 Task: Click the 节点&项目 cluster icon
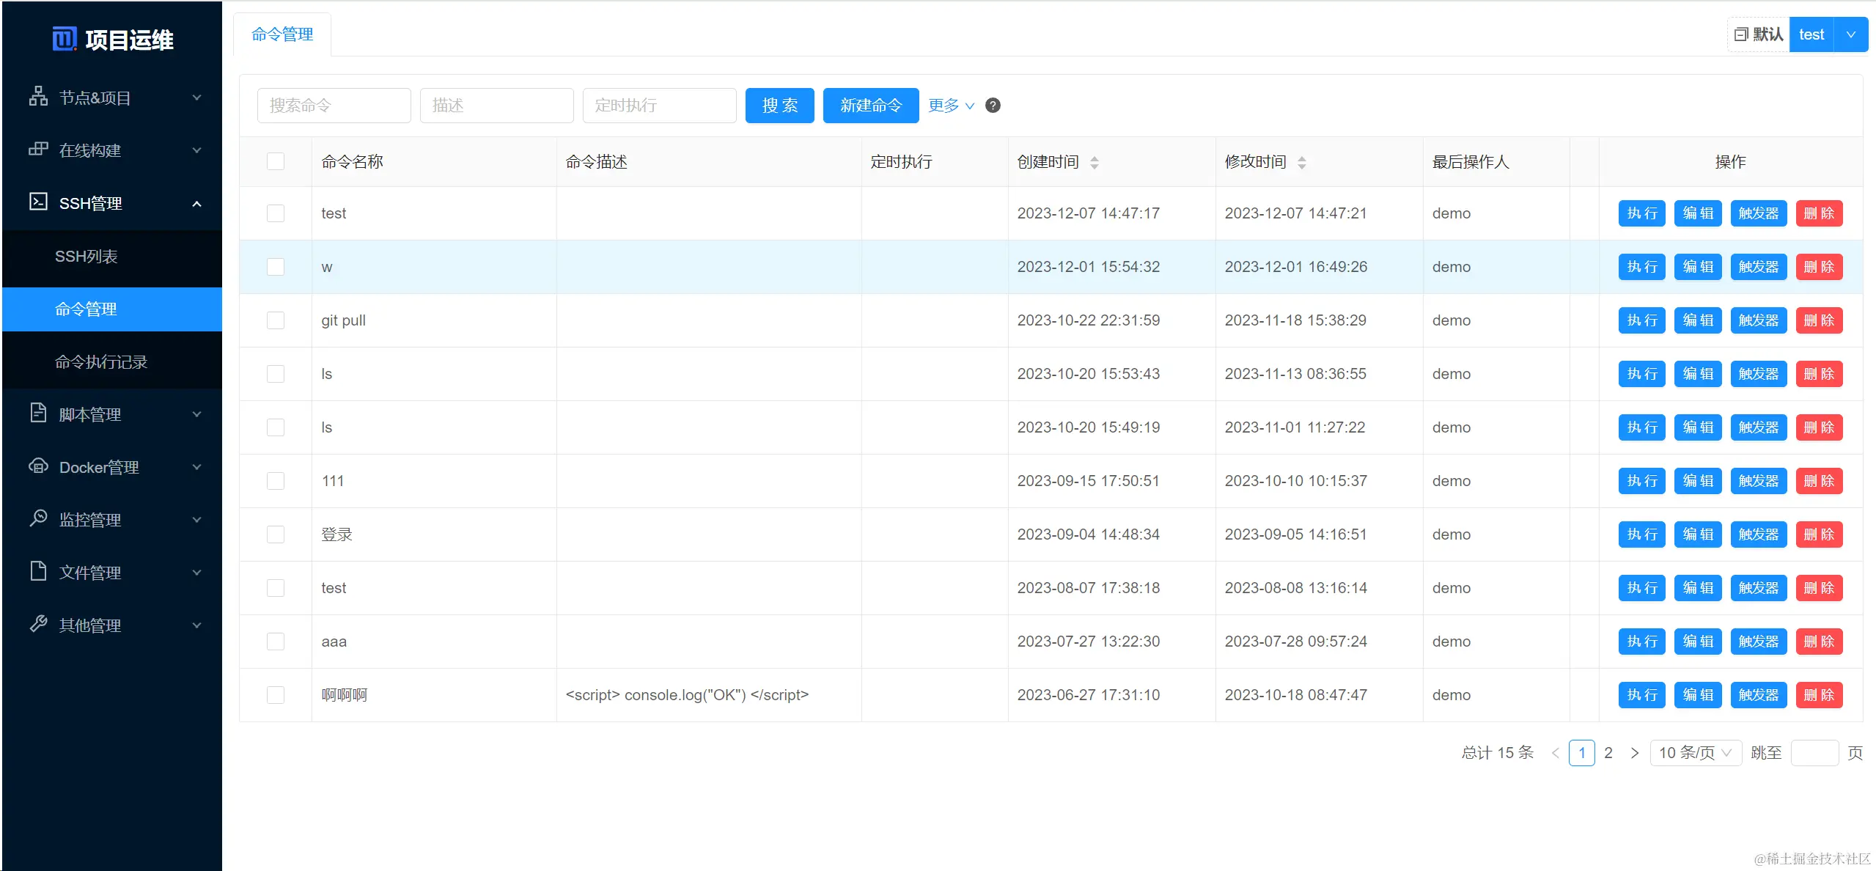pyautogui.click(x=38, y=97)
